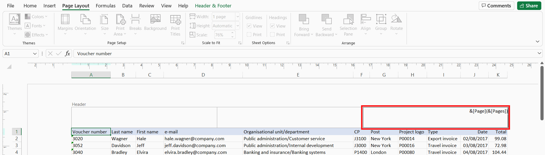Open the theme Colors dropdown

[x=36, y=17]
